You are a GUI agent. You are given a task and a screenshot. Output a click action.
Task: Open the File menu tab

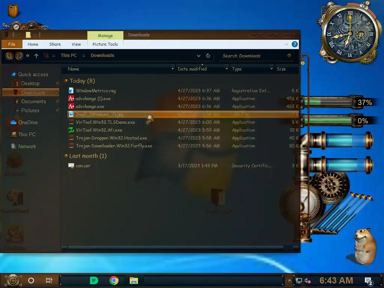click(12, 44)
